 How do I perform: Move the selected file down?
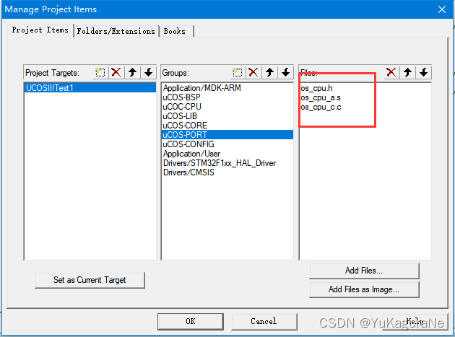(423, 72)
